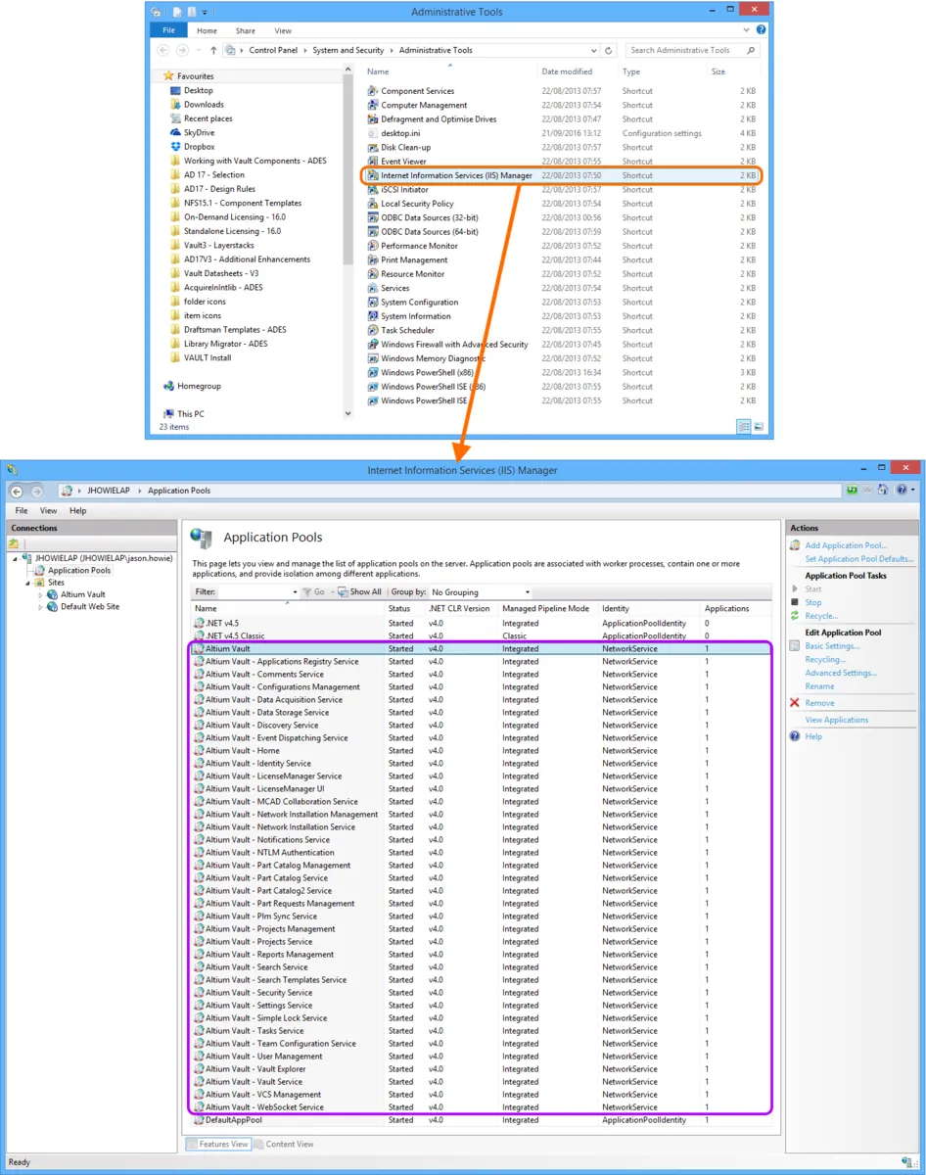Select Altium Vault - WebSocket Service pool

[x=481, y=1107]
